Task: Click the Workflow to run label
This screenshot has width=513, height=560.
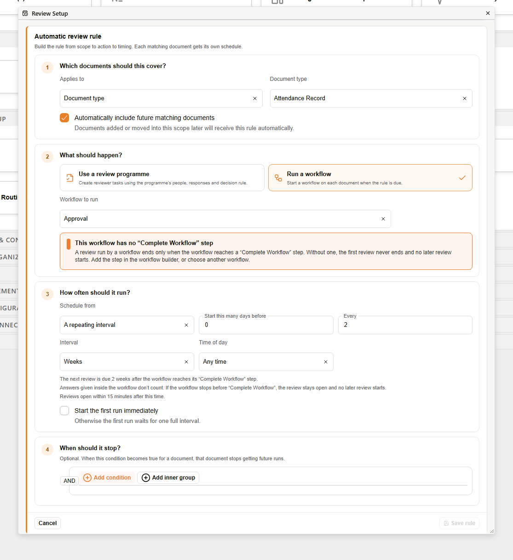Action: click(x=79, y=200)
